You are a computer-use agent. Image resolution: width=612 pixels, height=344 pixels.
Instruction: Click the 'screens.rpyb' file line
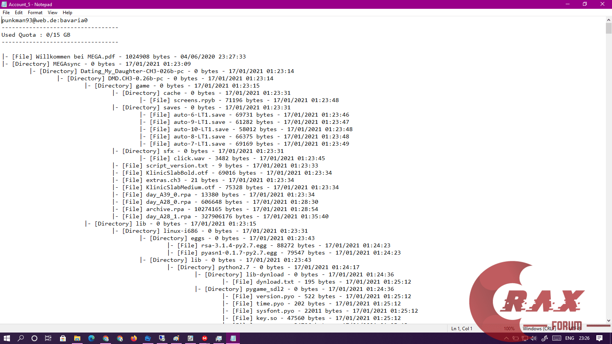(239, 100)
